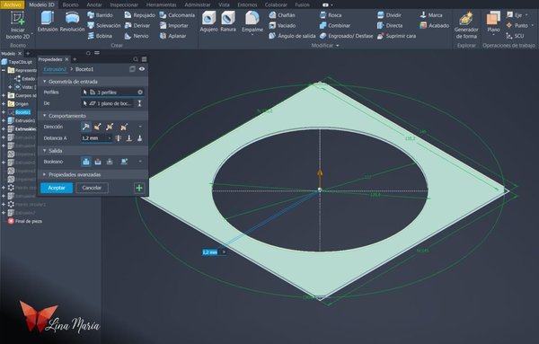
Task: Expand the Origen folder in model tree
Action: coord(4,104)
